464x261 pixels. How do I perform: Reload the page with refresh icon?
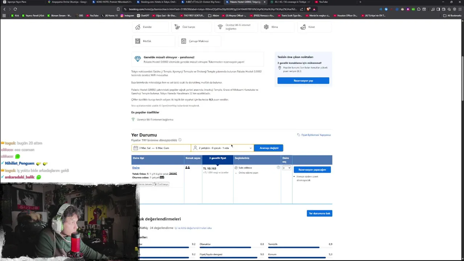click(x=15, y=9)
